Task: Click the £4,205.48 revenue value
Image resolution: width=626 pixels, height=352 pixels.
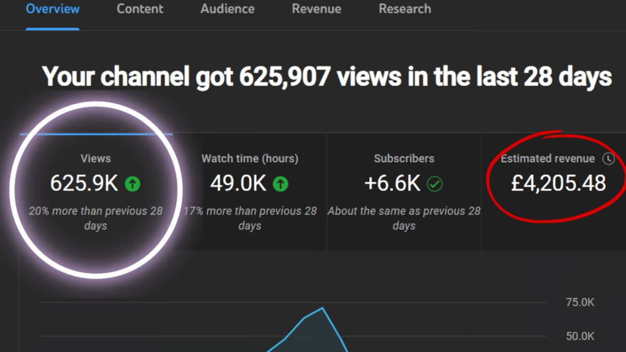Action: click(x=559, y=183)
